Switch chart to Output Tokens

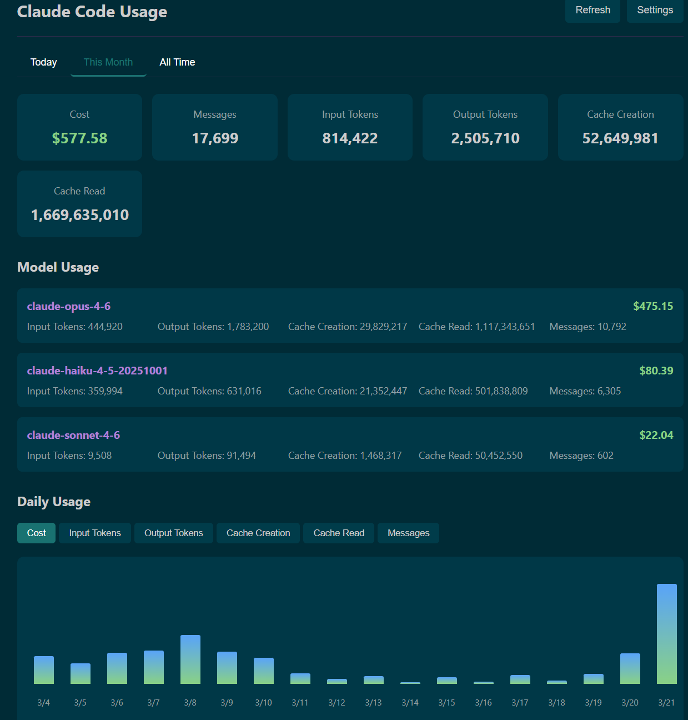173,533
